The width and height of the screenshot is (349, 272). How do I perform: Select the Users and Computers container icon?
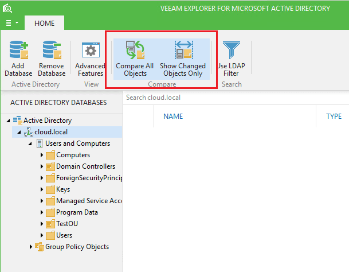(x=40, y=143)
